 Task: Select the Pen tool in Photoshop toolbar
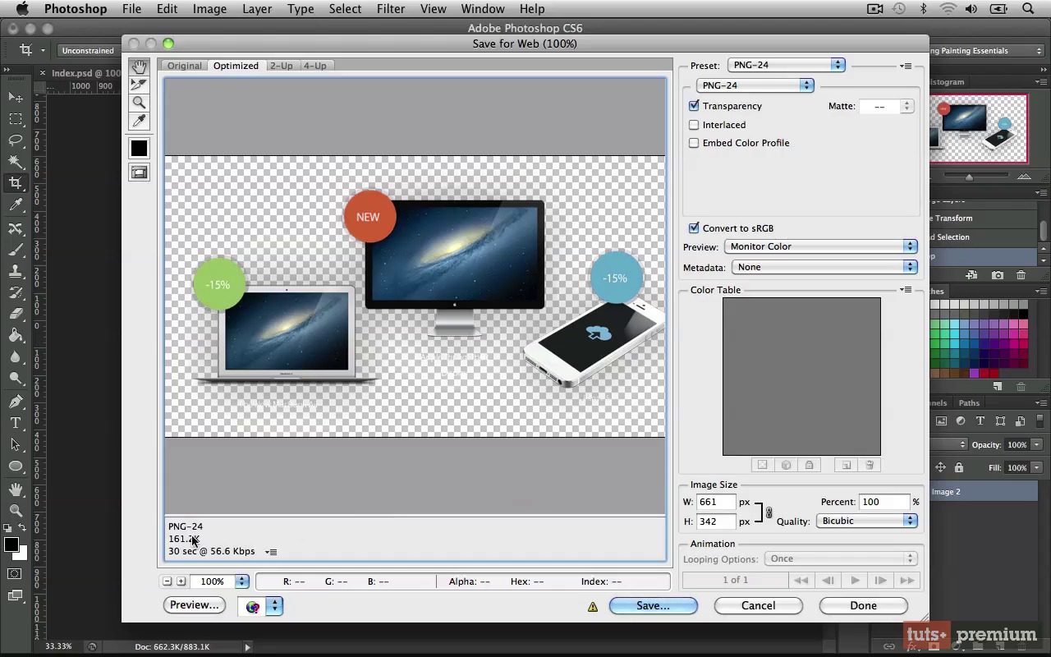click(x=16, y=402)
